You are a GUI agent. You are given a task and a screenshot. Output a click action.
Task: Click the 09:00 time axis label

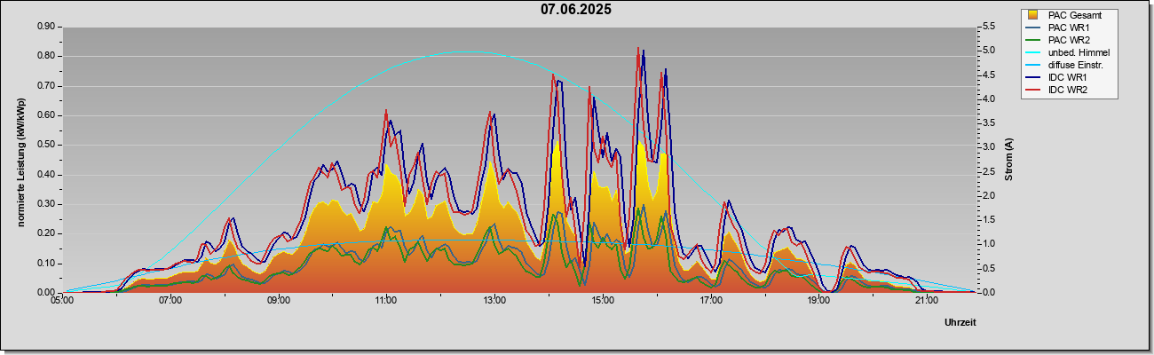[x=278, y=301]
